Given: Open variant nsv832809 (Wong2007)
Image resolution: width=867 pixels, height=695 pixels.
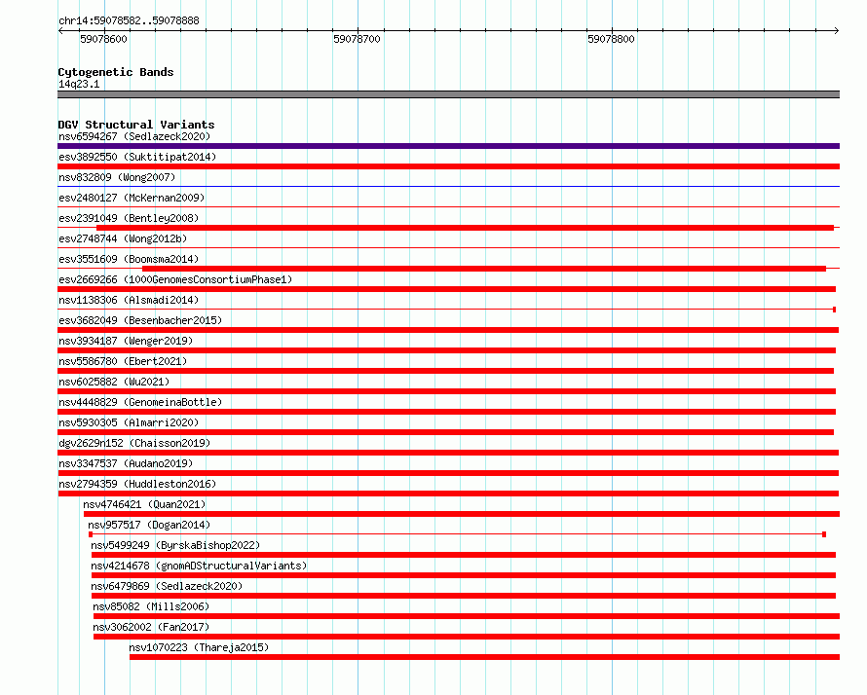Looking at the screenshot, I should pos(117,177).
